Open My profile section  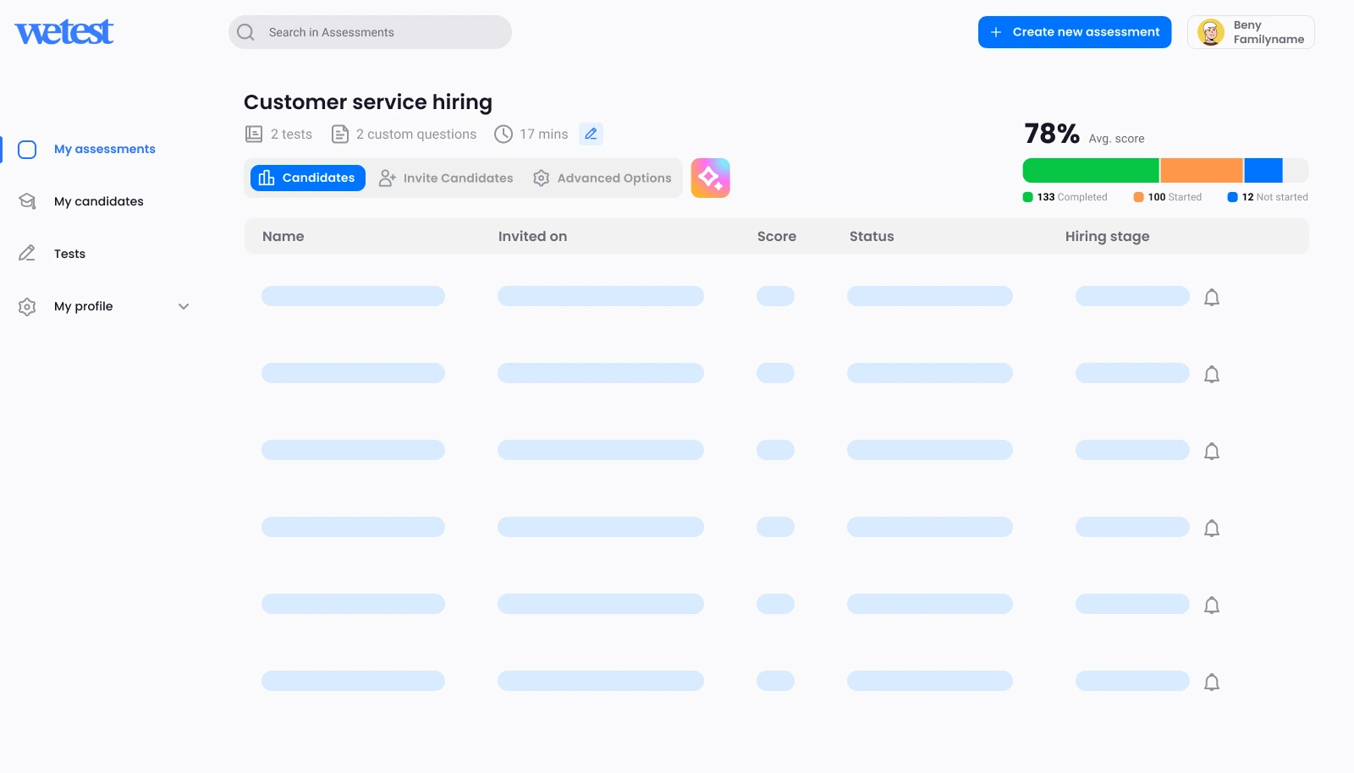pos(83,306)
